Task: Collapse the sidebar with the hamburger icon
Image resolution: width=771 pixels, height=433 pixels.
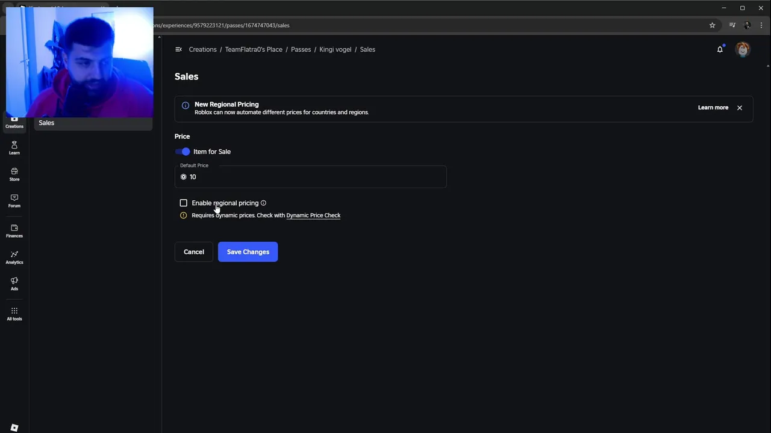Action: coord(178,49)
